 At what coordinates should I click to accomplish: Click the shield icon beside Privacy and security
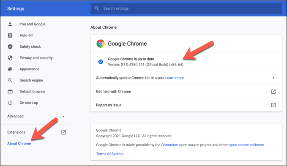pyautogui.click(x=10, y=58)
